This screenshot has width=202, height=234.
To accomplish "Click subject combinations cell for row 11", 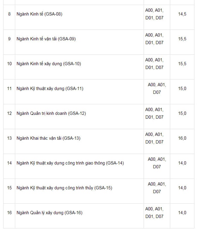I will (x=157, y=89).
